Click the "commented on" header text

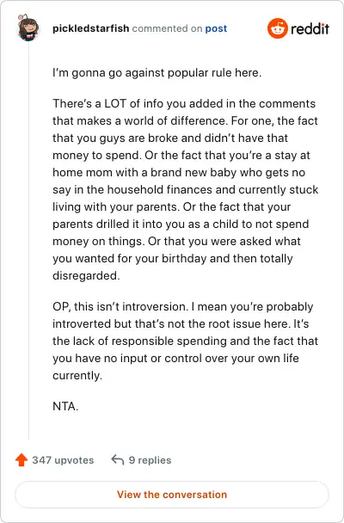pos(167,28)
